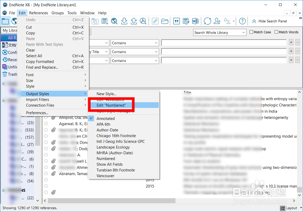Expand the Size submenu
This screenshot has width=303, height=212.
[x=55, y=81]
